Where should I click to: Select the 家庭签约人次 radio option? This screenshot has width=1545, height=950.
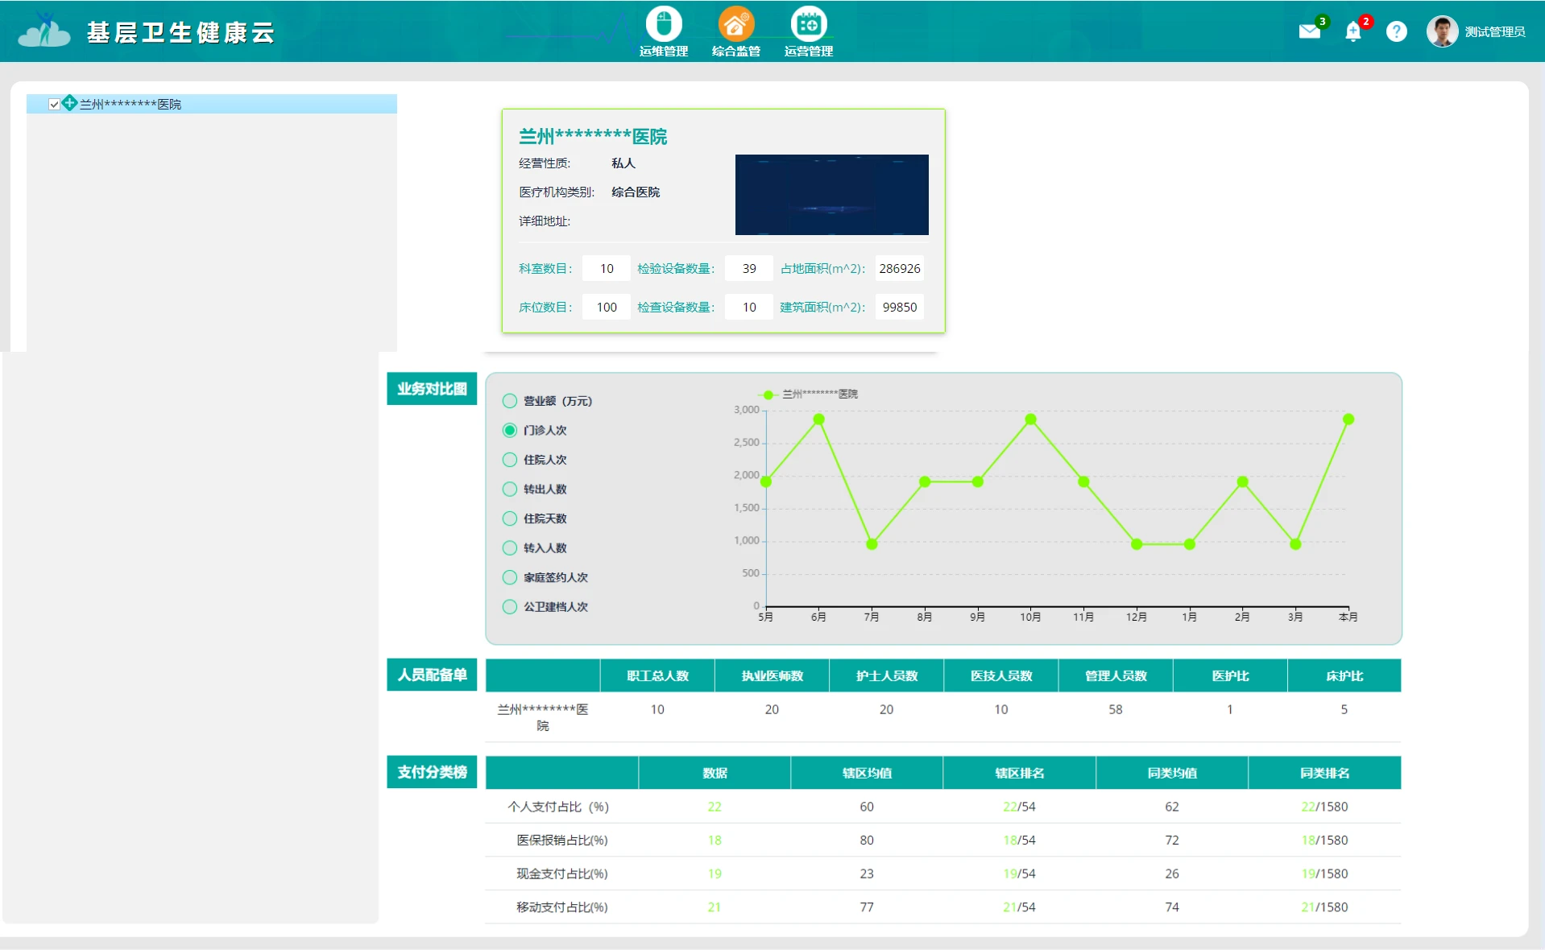pos(510,577)
